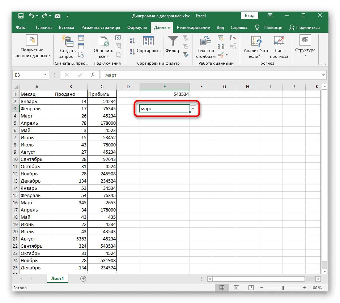The width and height of the screenshot is (340, 303).
Task: Switch to Page Layout view
Action: point(236,287)
